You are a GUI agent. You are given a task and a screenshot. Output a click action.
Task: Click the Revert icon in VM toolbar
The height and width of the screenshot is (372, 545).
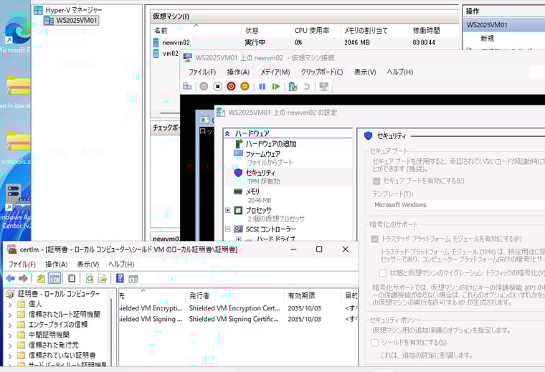coord(306,86)
